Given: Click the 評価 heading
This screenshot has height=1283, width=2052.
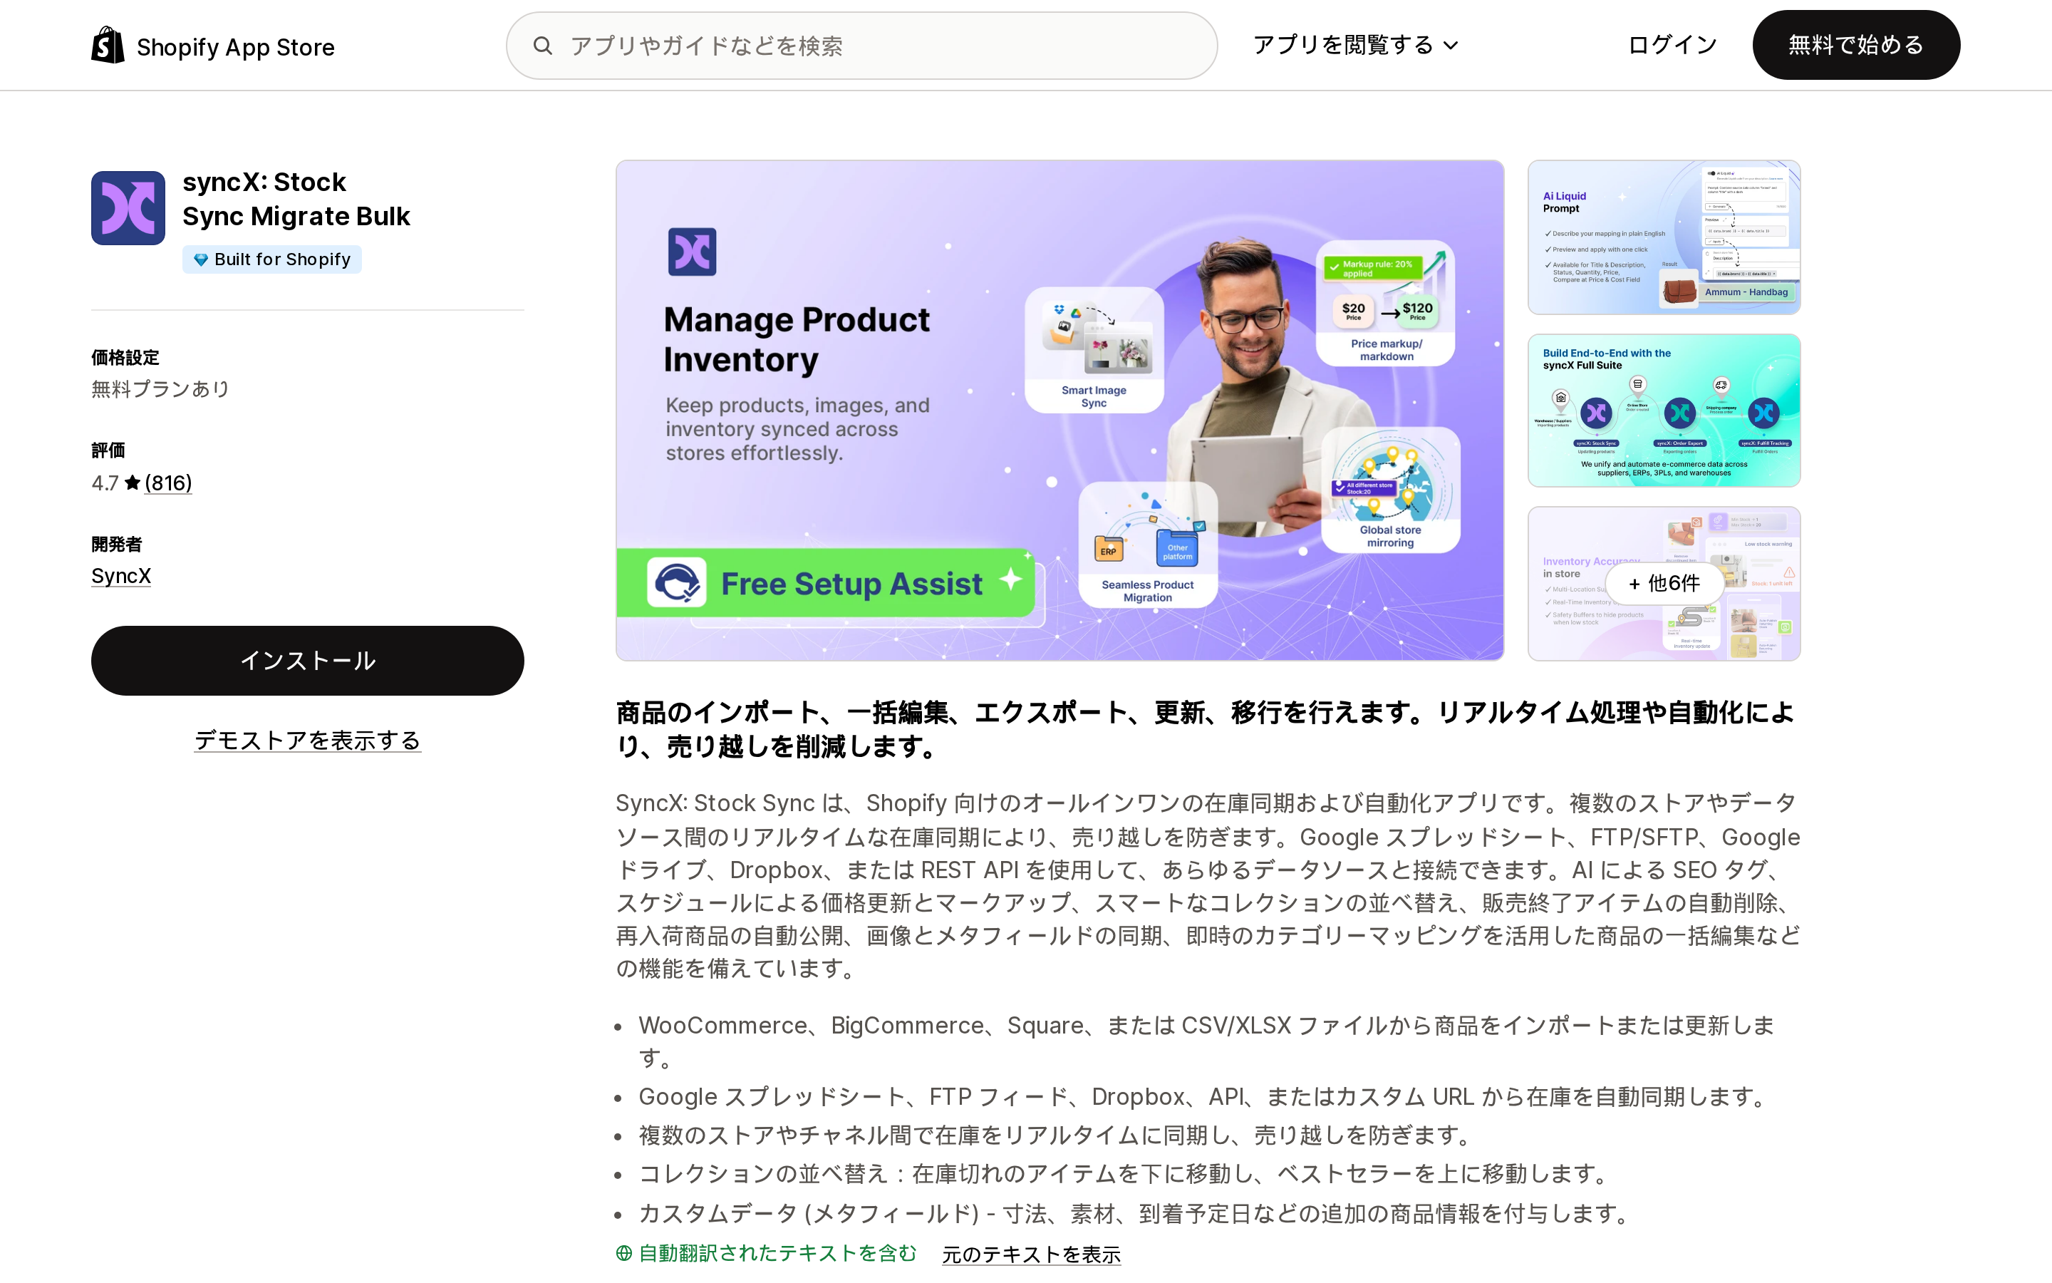Looking at the screenshot, I should pos(108,450).
